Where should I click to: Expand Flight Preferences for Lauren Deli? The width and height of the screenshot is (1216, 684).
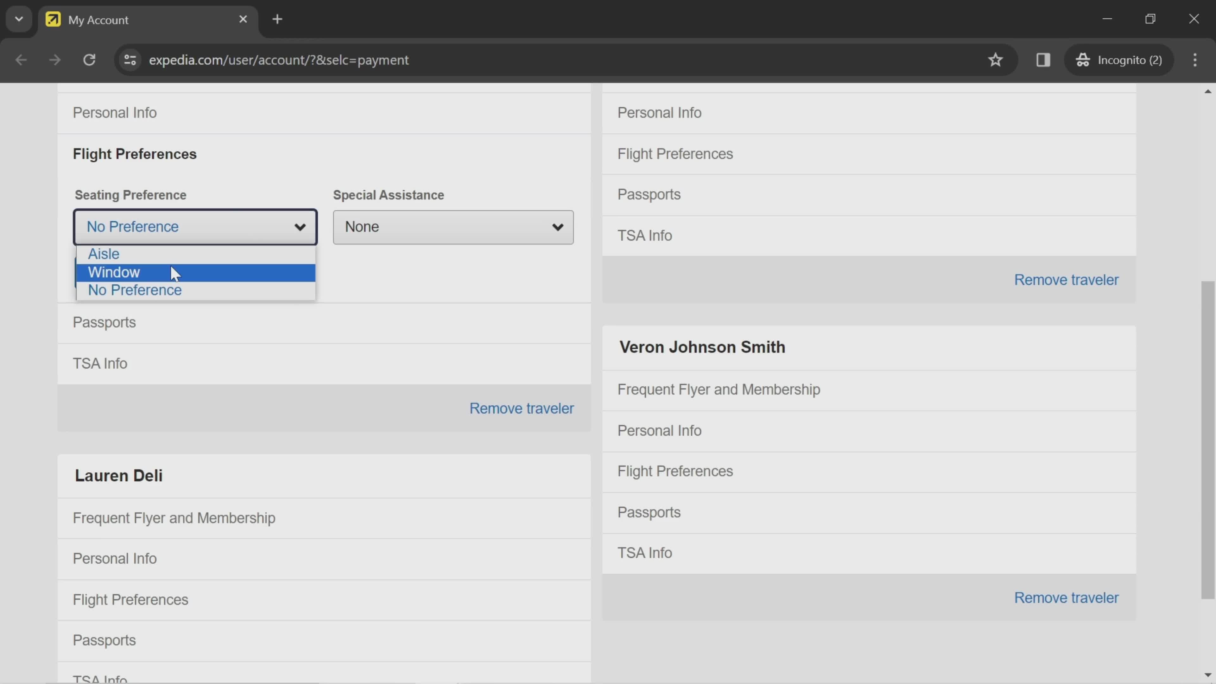coord(130,599)
